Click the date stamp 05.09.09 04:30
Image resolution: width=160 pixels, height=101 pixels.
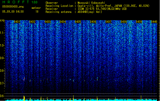(13, 11)
